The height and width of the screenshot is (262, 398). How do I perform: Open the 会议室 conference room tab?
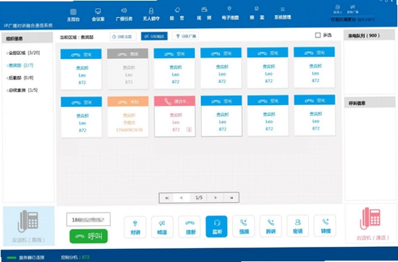(98, 14)
